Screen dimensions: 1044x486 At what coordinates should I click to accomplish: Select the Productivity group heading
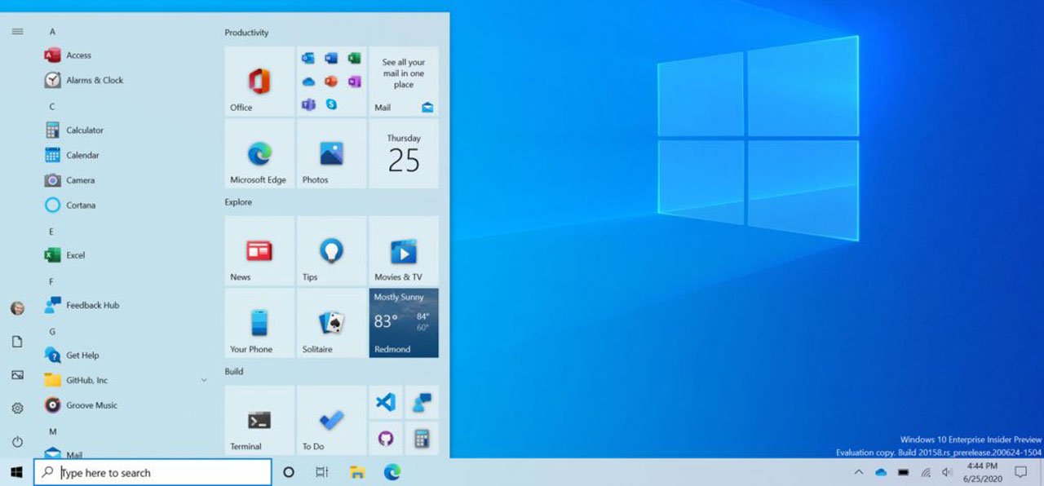click(x=246, y=33)
